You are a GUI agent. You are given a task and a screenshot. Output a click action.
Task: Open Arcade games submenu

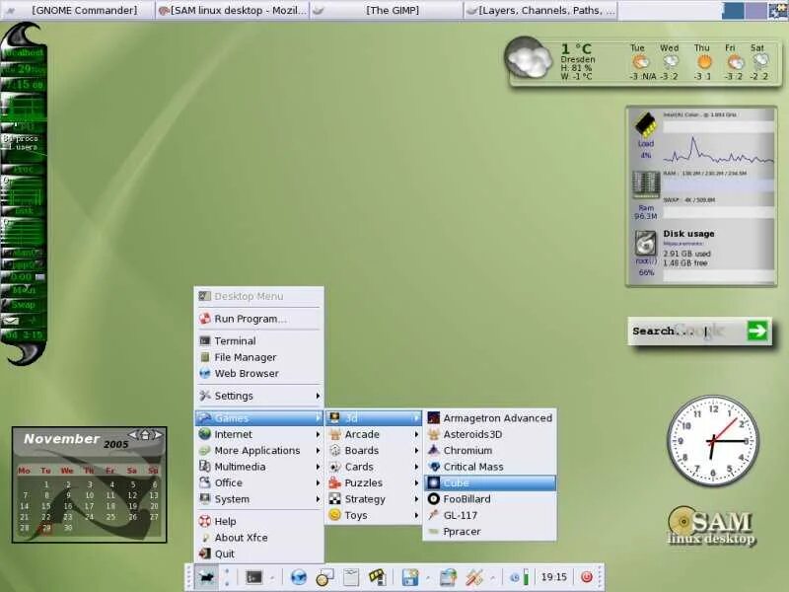click(374, 434)
